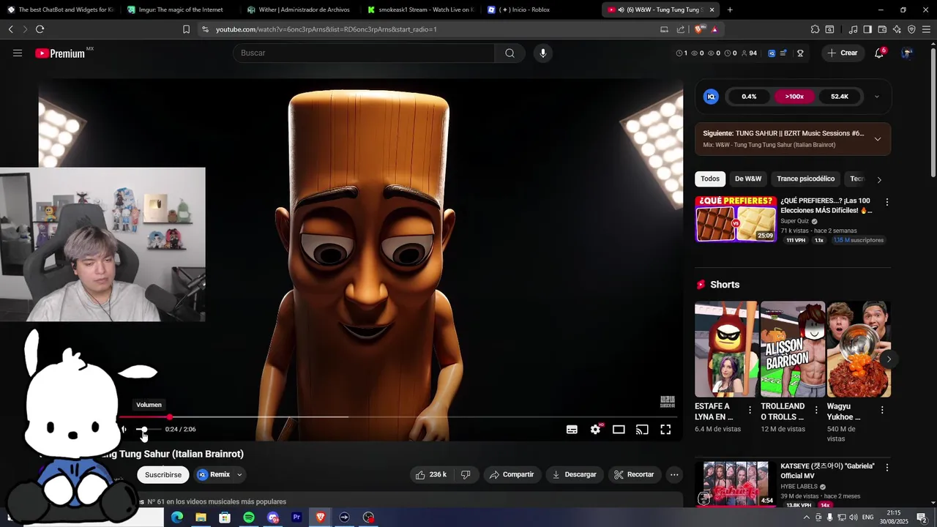Viewport: 937px width, 527px height.
Task: Bookmark this page in address bar
Action: 186,29
